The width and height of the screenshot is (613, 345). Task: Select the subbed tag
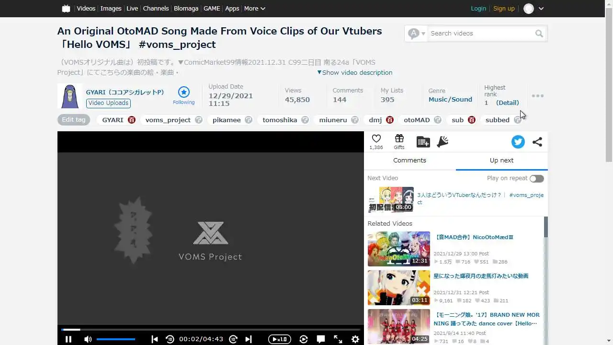point(498,120)
